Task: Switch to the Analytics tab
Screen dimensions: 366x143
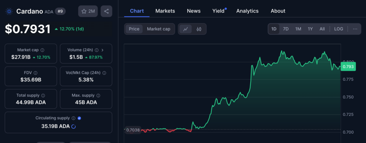Action: click(247, 11)
